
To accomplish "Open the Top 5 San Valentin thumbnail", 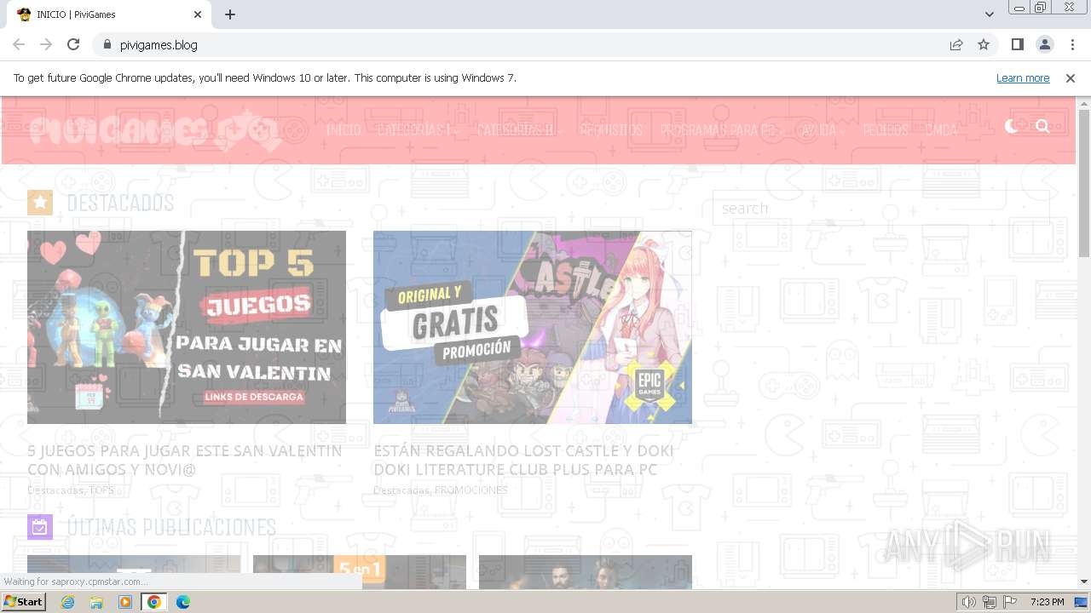I will (187, 327).
